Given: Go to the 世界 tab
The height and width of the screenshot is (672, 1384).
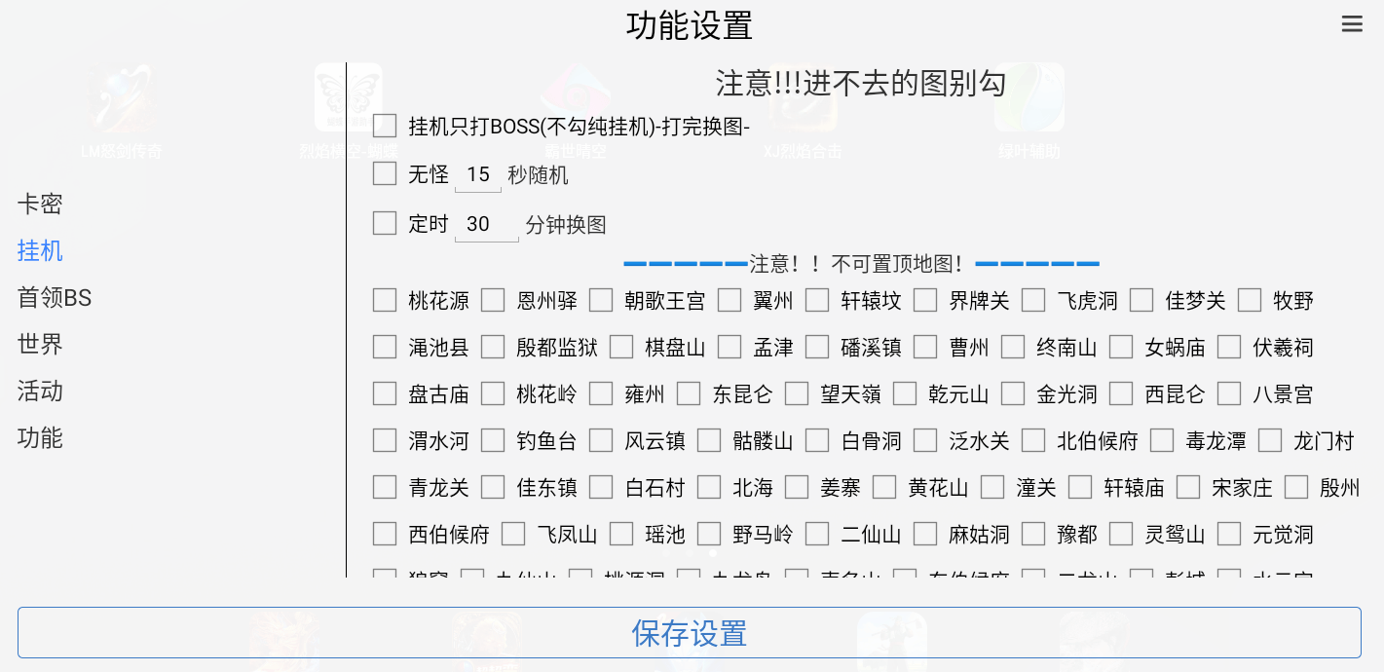Looking at the screenshot, I should coord(40,344).
